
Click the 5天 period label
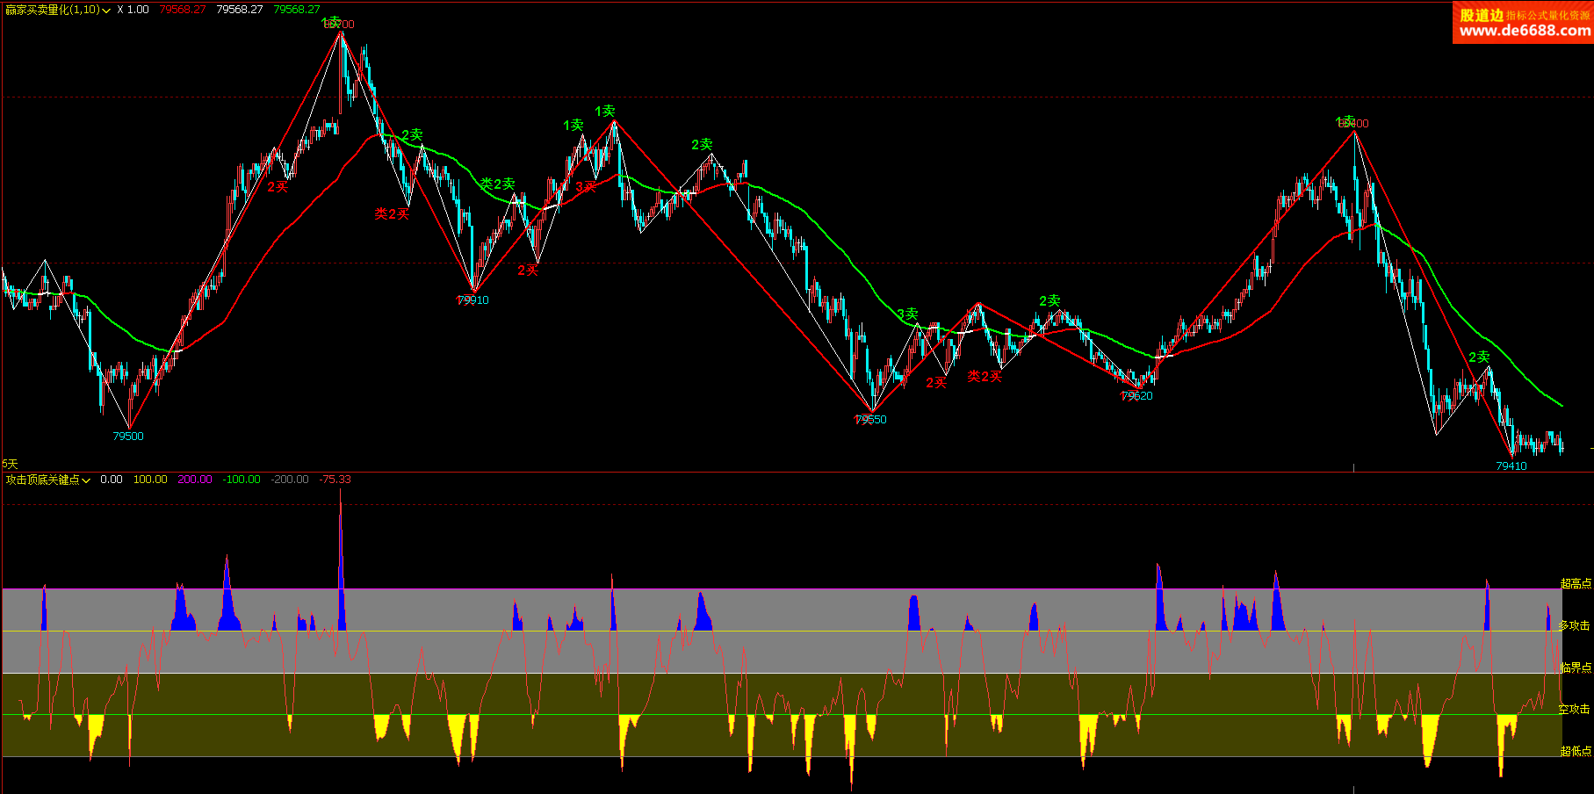[x=10, y=464]
